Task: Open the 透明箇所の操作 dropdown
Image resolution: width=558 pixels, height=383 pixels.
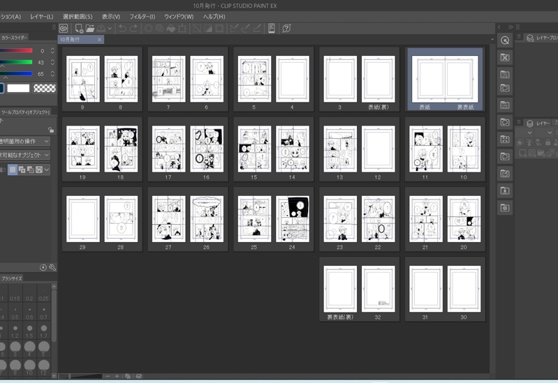Action: 24,141
